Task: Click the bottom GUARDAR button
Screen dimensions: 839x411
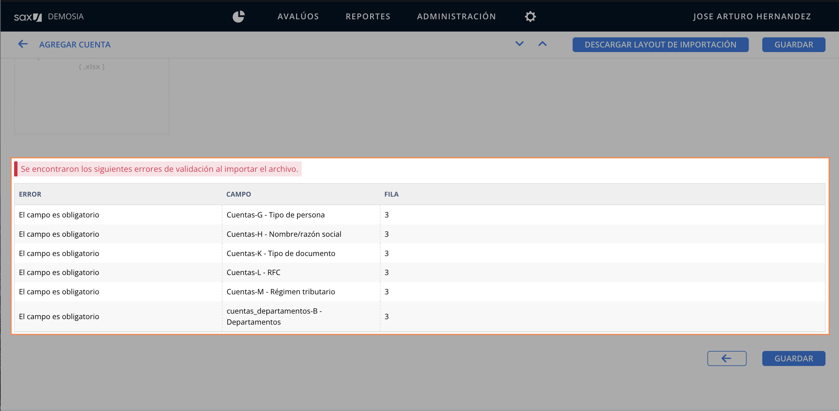Action: coord(793,358)
